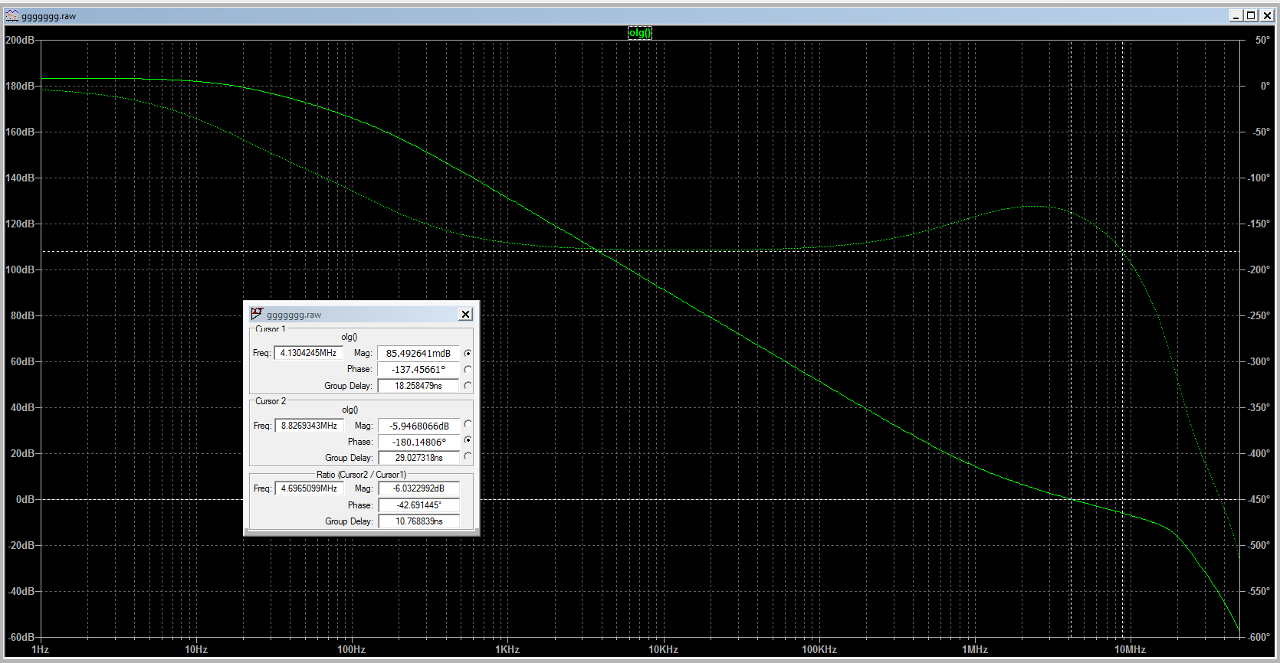Click Cursor 2 Phase field -180.14806°
The image size is (1280, 663).
tap(419, 442)
